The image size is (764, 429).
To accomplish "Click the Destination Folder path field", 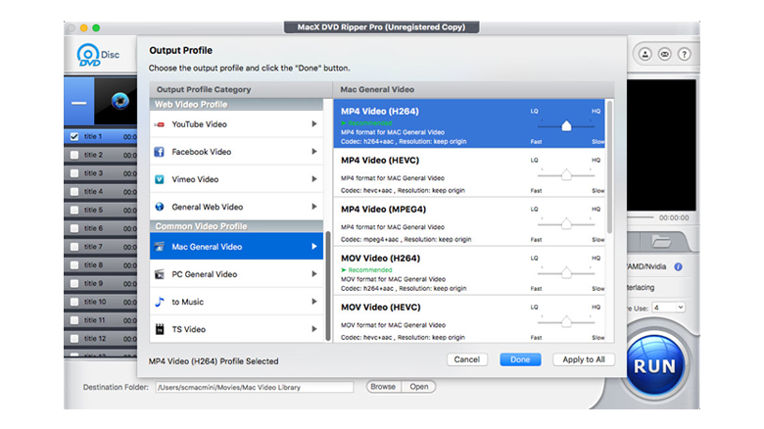I will tap(255, 387).
